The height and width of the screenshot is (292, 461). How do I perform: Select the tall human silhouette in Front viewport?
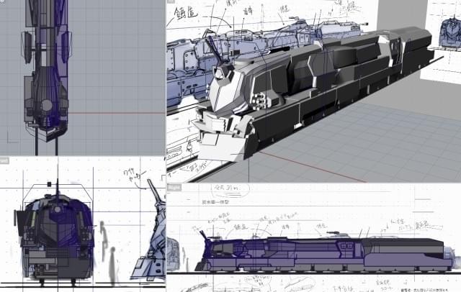click(103, 239)
